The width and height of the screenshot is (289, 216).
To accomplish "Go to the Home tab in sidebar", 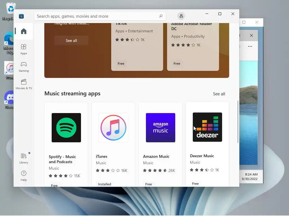I will point(24,31).
